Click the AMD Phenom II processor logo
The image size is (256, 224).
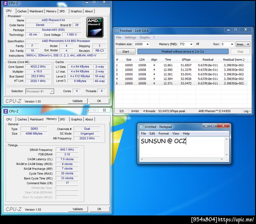(x=95, y=27)
